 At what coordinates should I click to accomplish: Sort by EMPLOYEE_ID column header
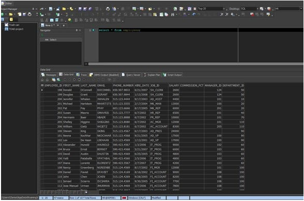[x=53, y=85]
